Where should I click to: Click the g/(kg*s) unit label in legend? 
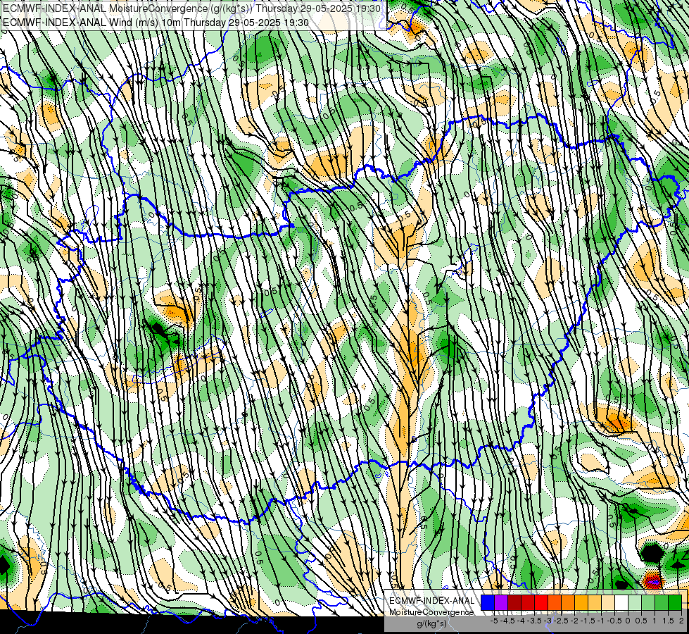pyautogui.click(x=432, y=624)
